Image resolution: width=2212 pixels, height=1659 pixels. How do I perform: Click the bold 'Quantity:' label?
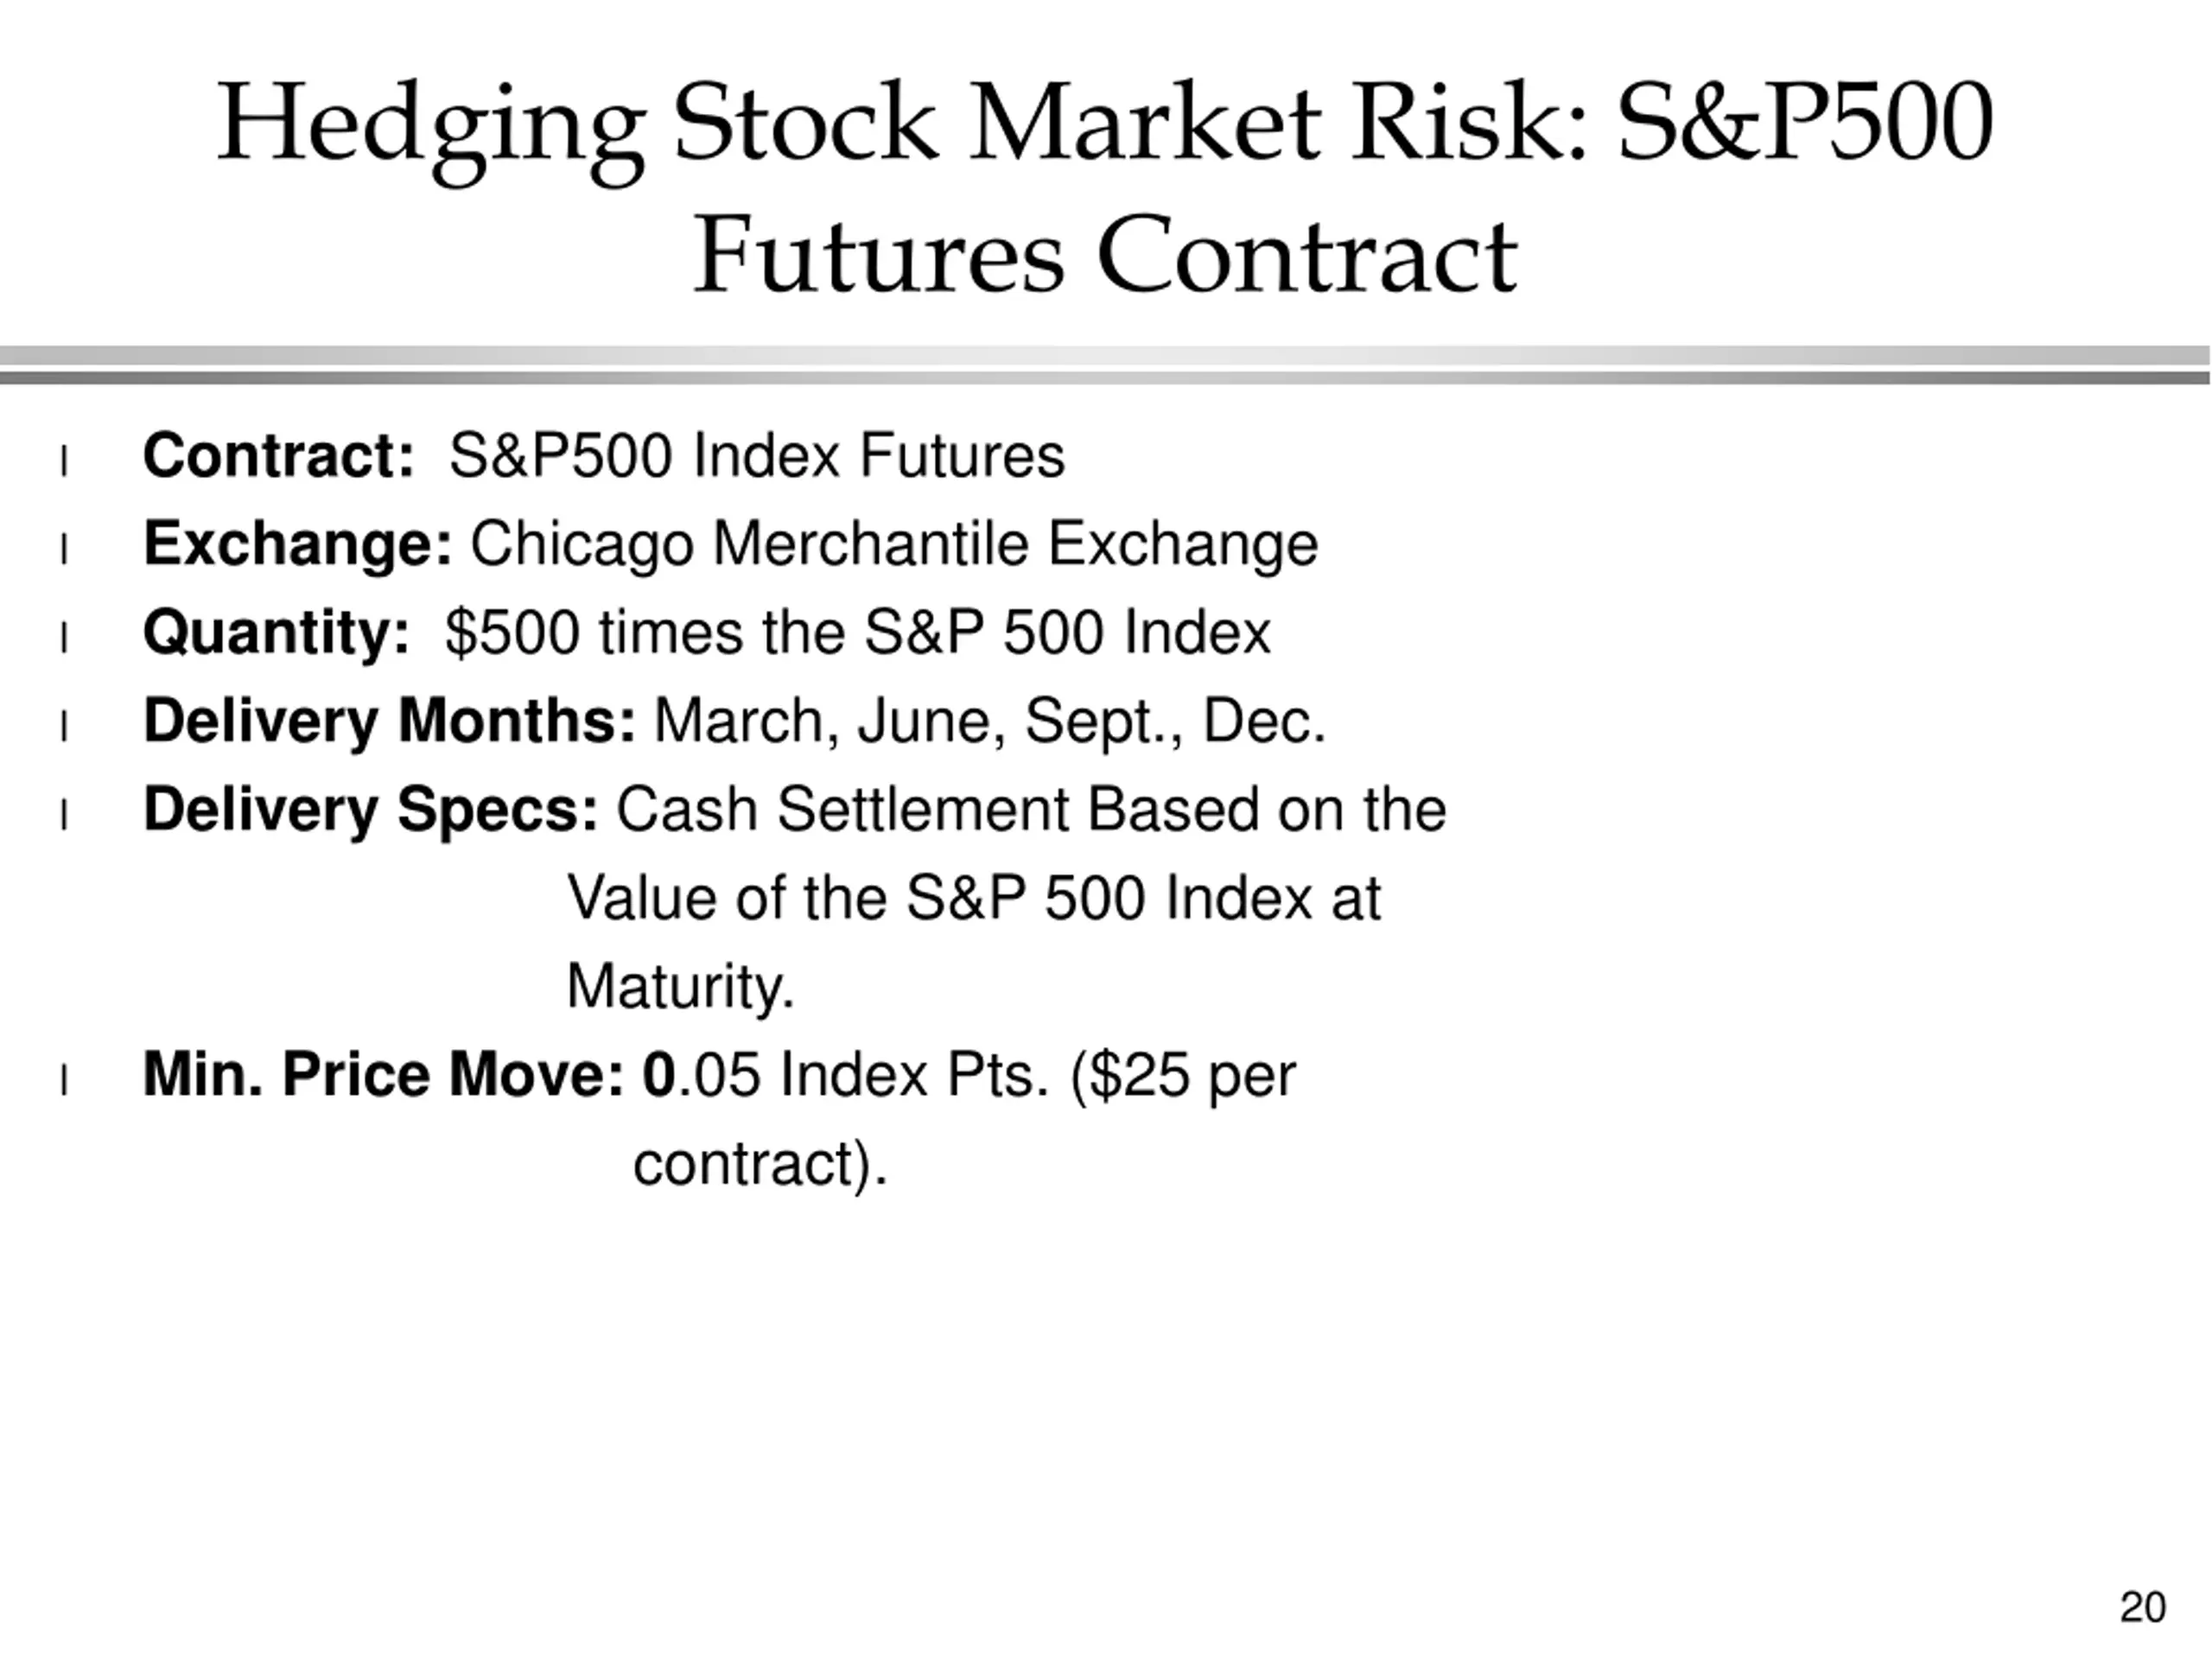[277, 633]
